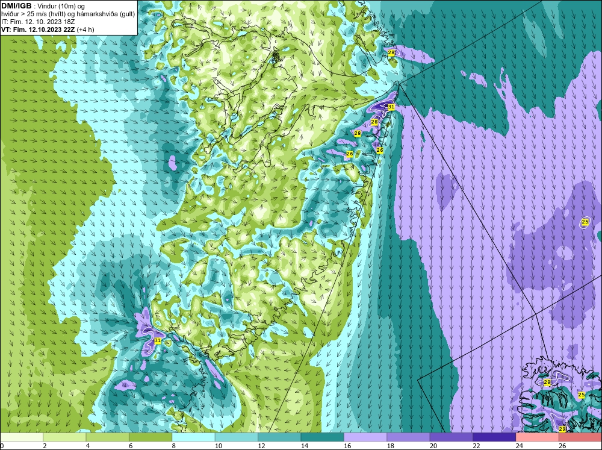Click the circled '25' label over the eastern sea
This screenshot has height=450, width=602.
pos(585,222)
